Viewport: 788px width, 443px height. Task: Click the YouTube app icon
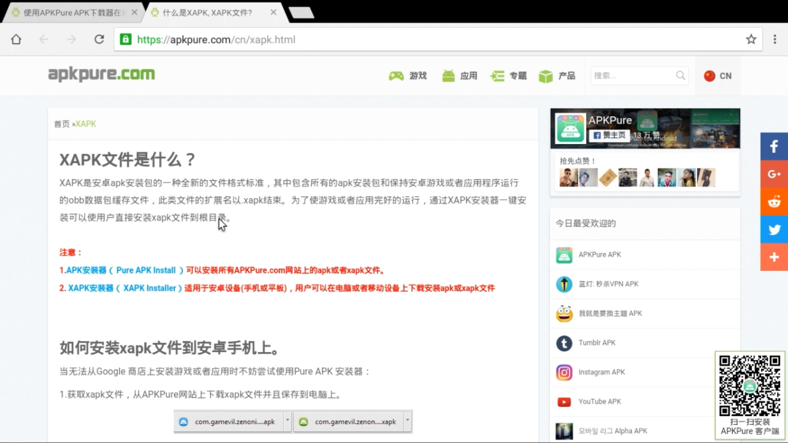564,402
